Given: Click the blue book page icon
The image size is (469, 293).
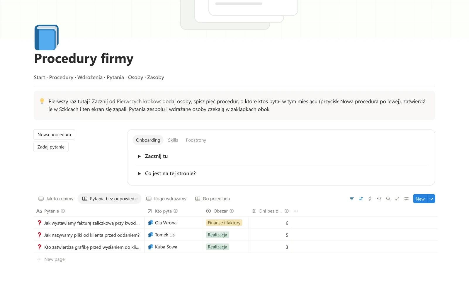Looking at the screenshot, I should [x=47, y=38].
